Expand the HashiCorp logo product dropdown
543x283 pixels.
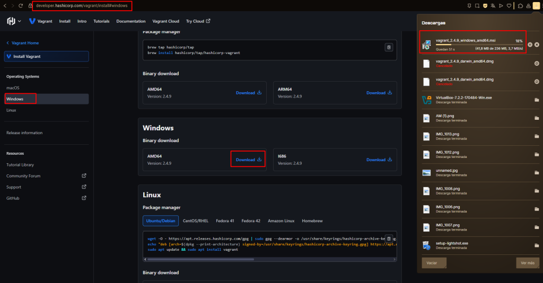[14, 21]
